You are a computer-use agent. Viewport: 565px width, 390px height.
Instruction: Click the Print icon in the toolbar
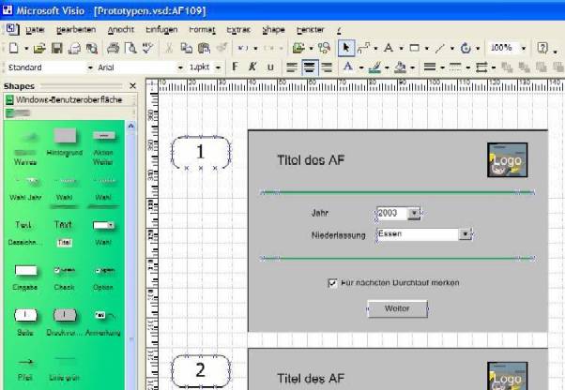114,48
